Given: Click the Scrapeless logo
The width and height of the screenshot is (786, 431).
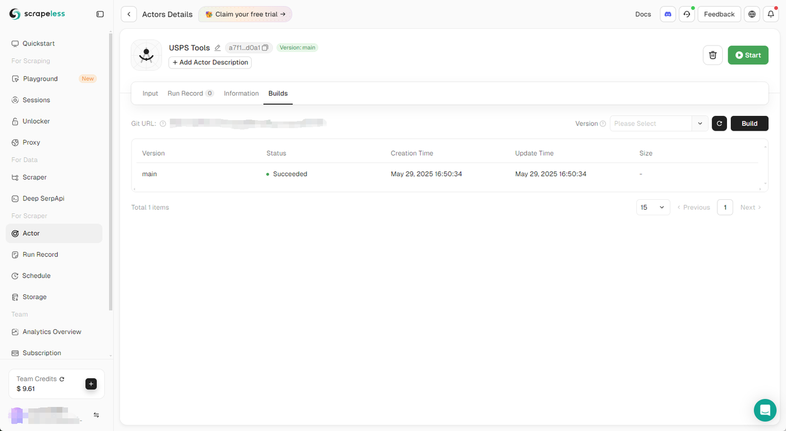Looking at the screenshot, I should [37, 13].
